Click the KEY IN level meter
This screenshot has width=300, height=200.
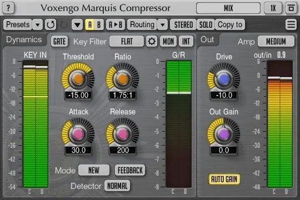(x=36, y=124)
